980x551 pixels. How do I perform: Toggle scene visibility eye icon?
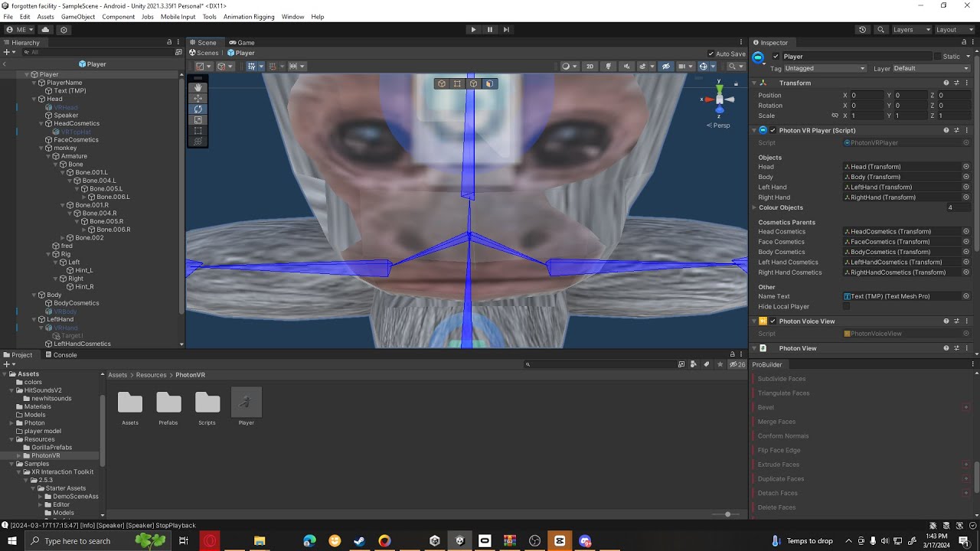point(666,67)
